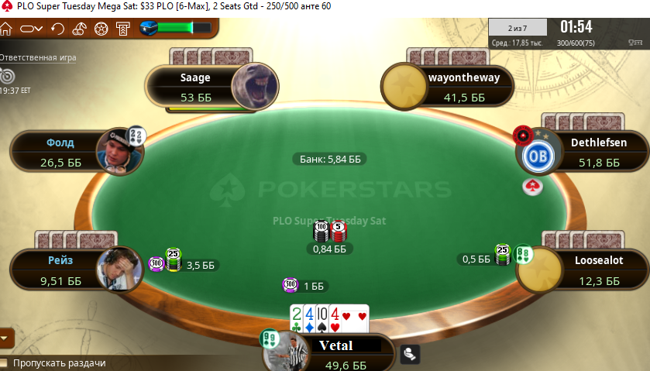
Task: Click the red spade dealer button chip
Action: (532, 187)
